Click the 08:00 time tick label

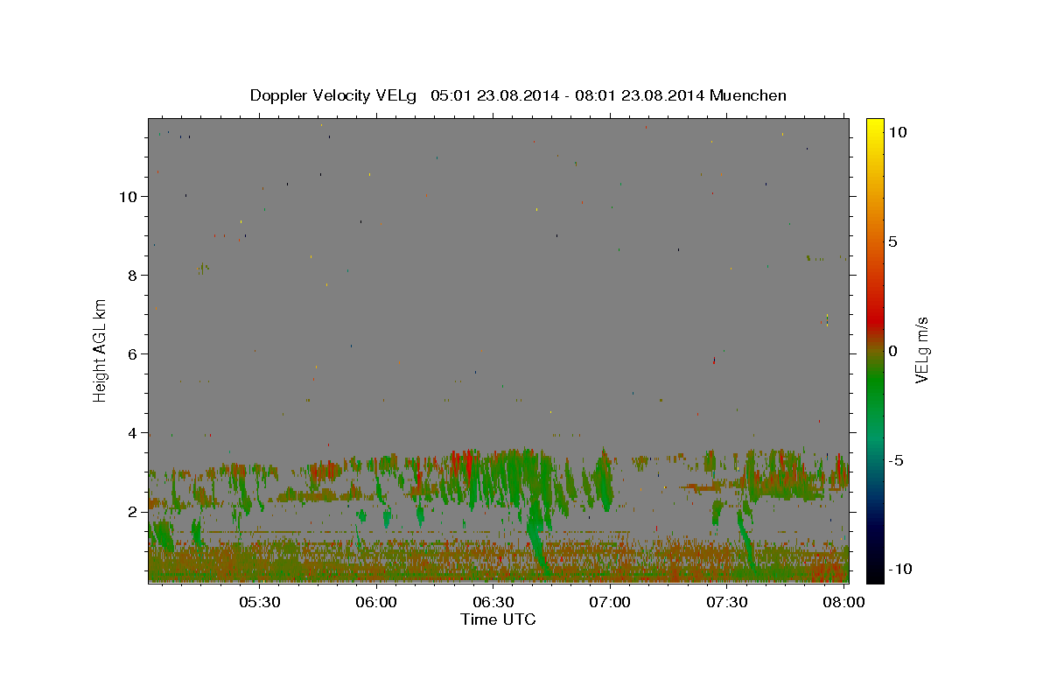tap(843, 602)
